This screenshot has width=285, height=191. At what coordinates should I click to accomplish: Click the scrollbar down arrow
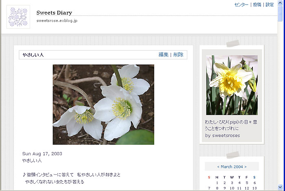click(280, 187)
